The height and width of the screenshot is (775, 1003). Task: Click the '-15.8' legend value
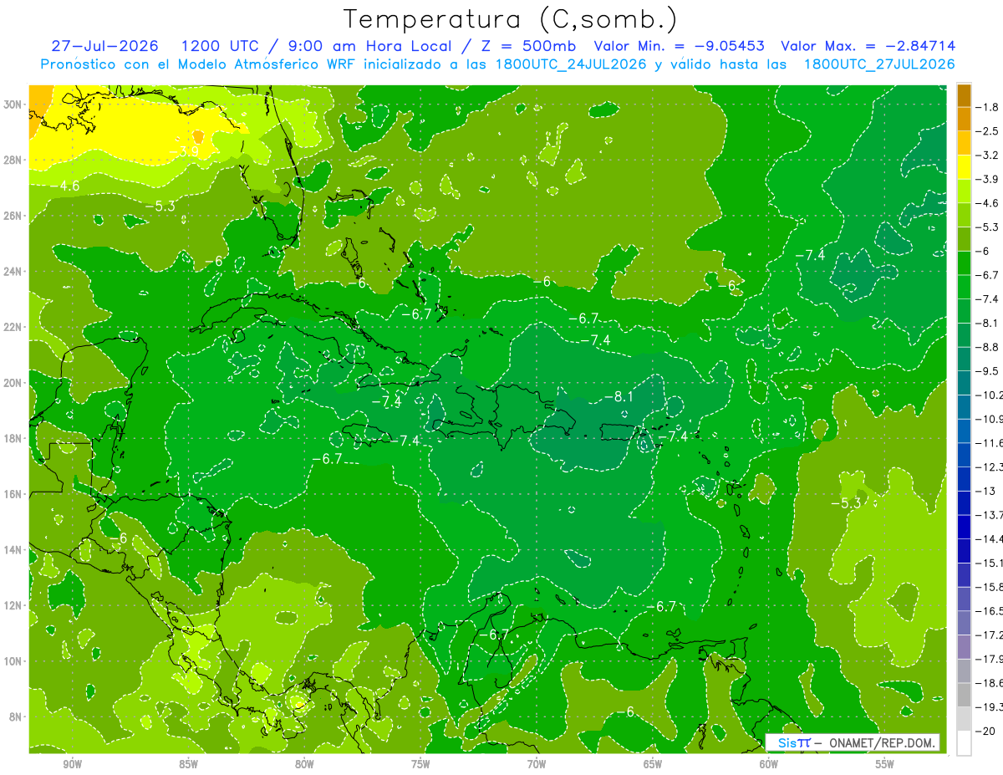pos(990,586)
